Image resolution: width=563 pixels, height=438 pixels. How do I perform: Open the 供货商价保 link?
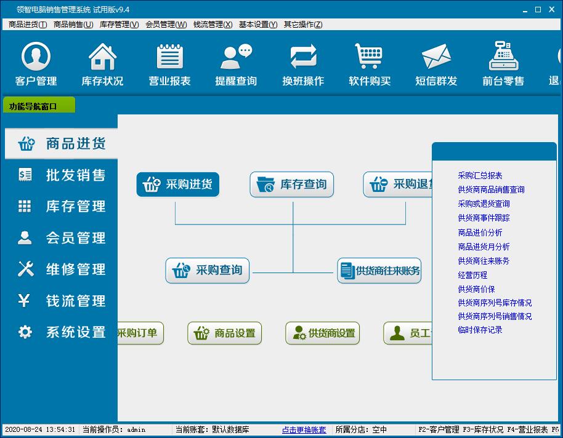pyautogui.click(x=476, y=289)
